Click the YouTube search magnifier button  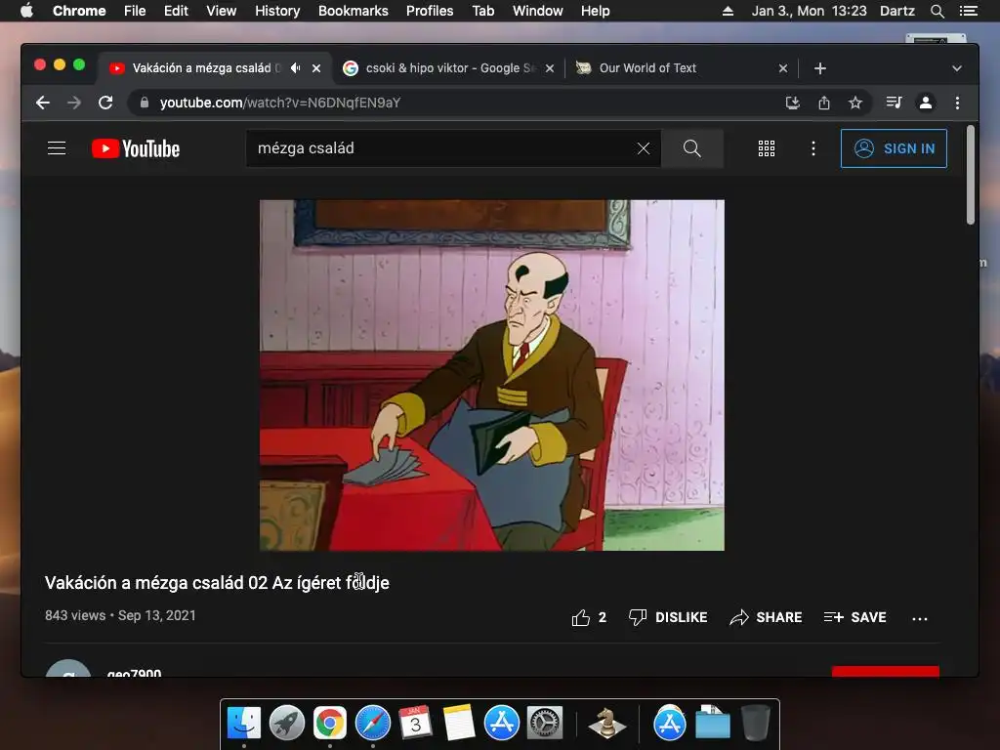coord(692,148)
